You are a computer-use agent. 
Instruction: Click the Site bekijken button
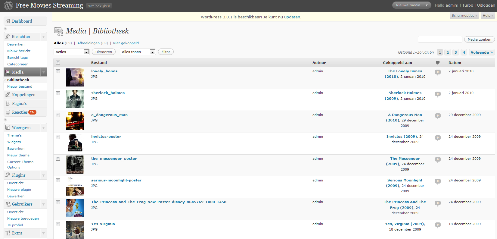click(x=99, y=6)
